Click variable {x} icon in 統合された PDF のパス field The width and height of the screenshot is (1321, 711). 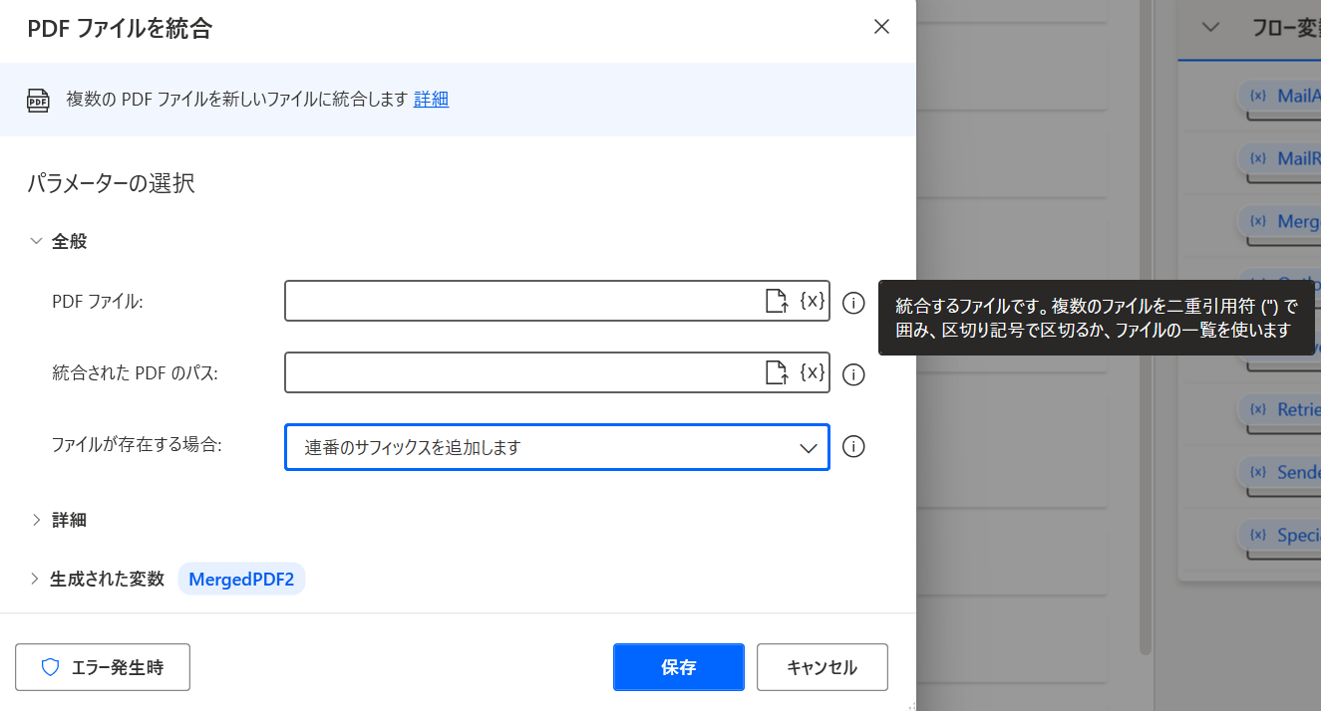[813, 372]
